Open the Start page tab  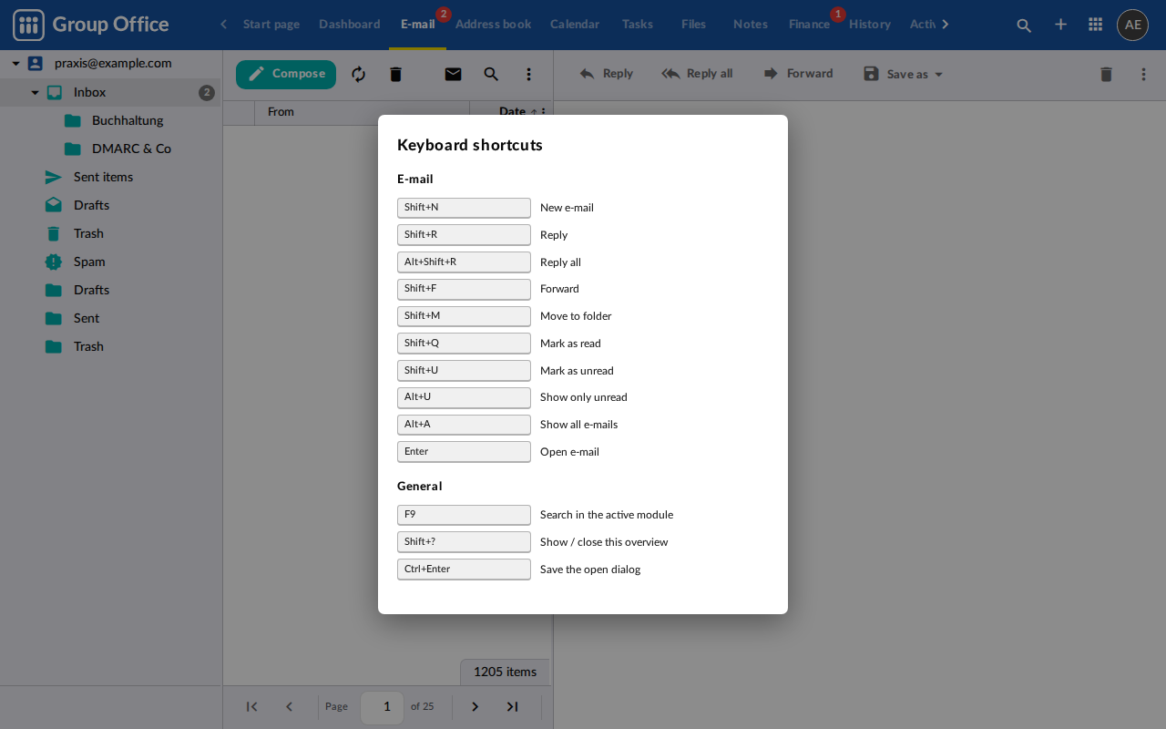[x=271, y=25]
